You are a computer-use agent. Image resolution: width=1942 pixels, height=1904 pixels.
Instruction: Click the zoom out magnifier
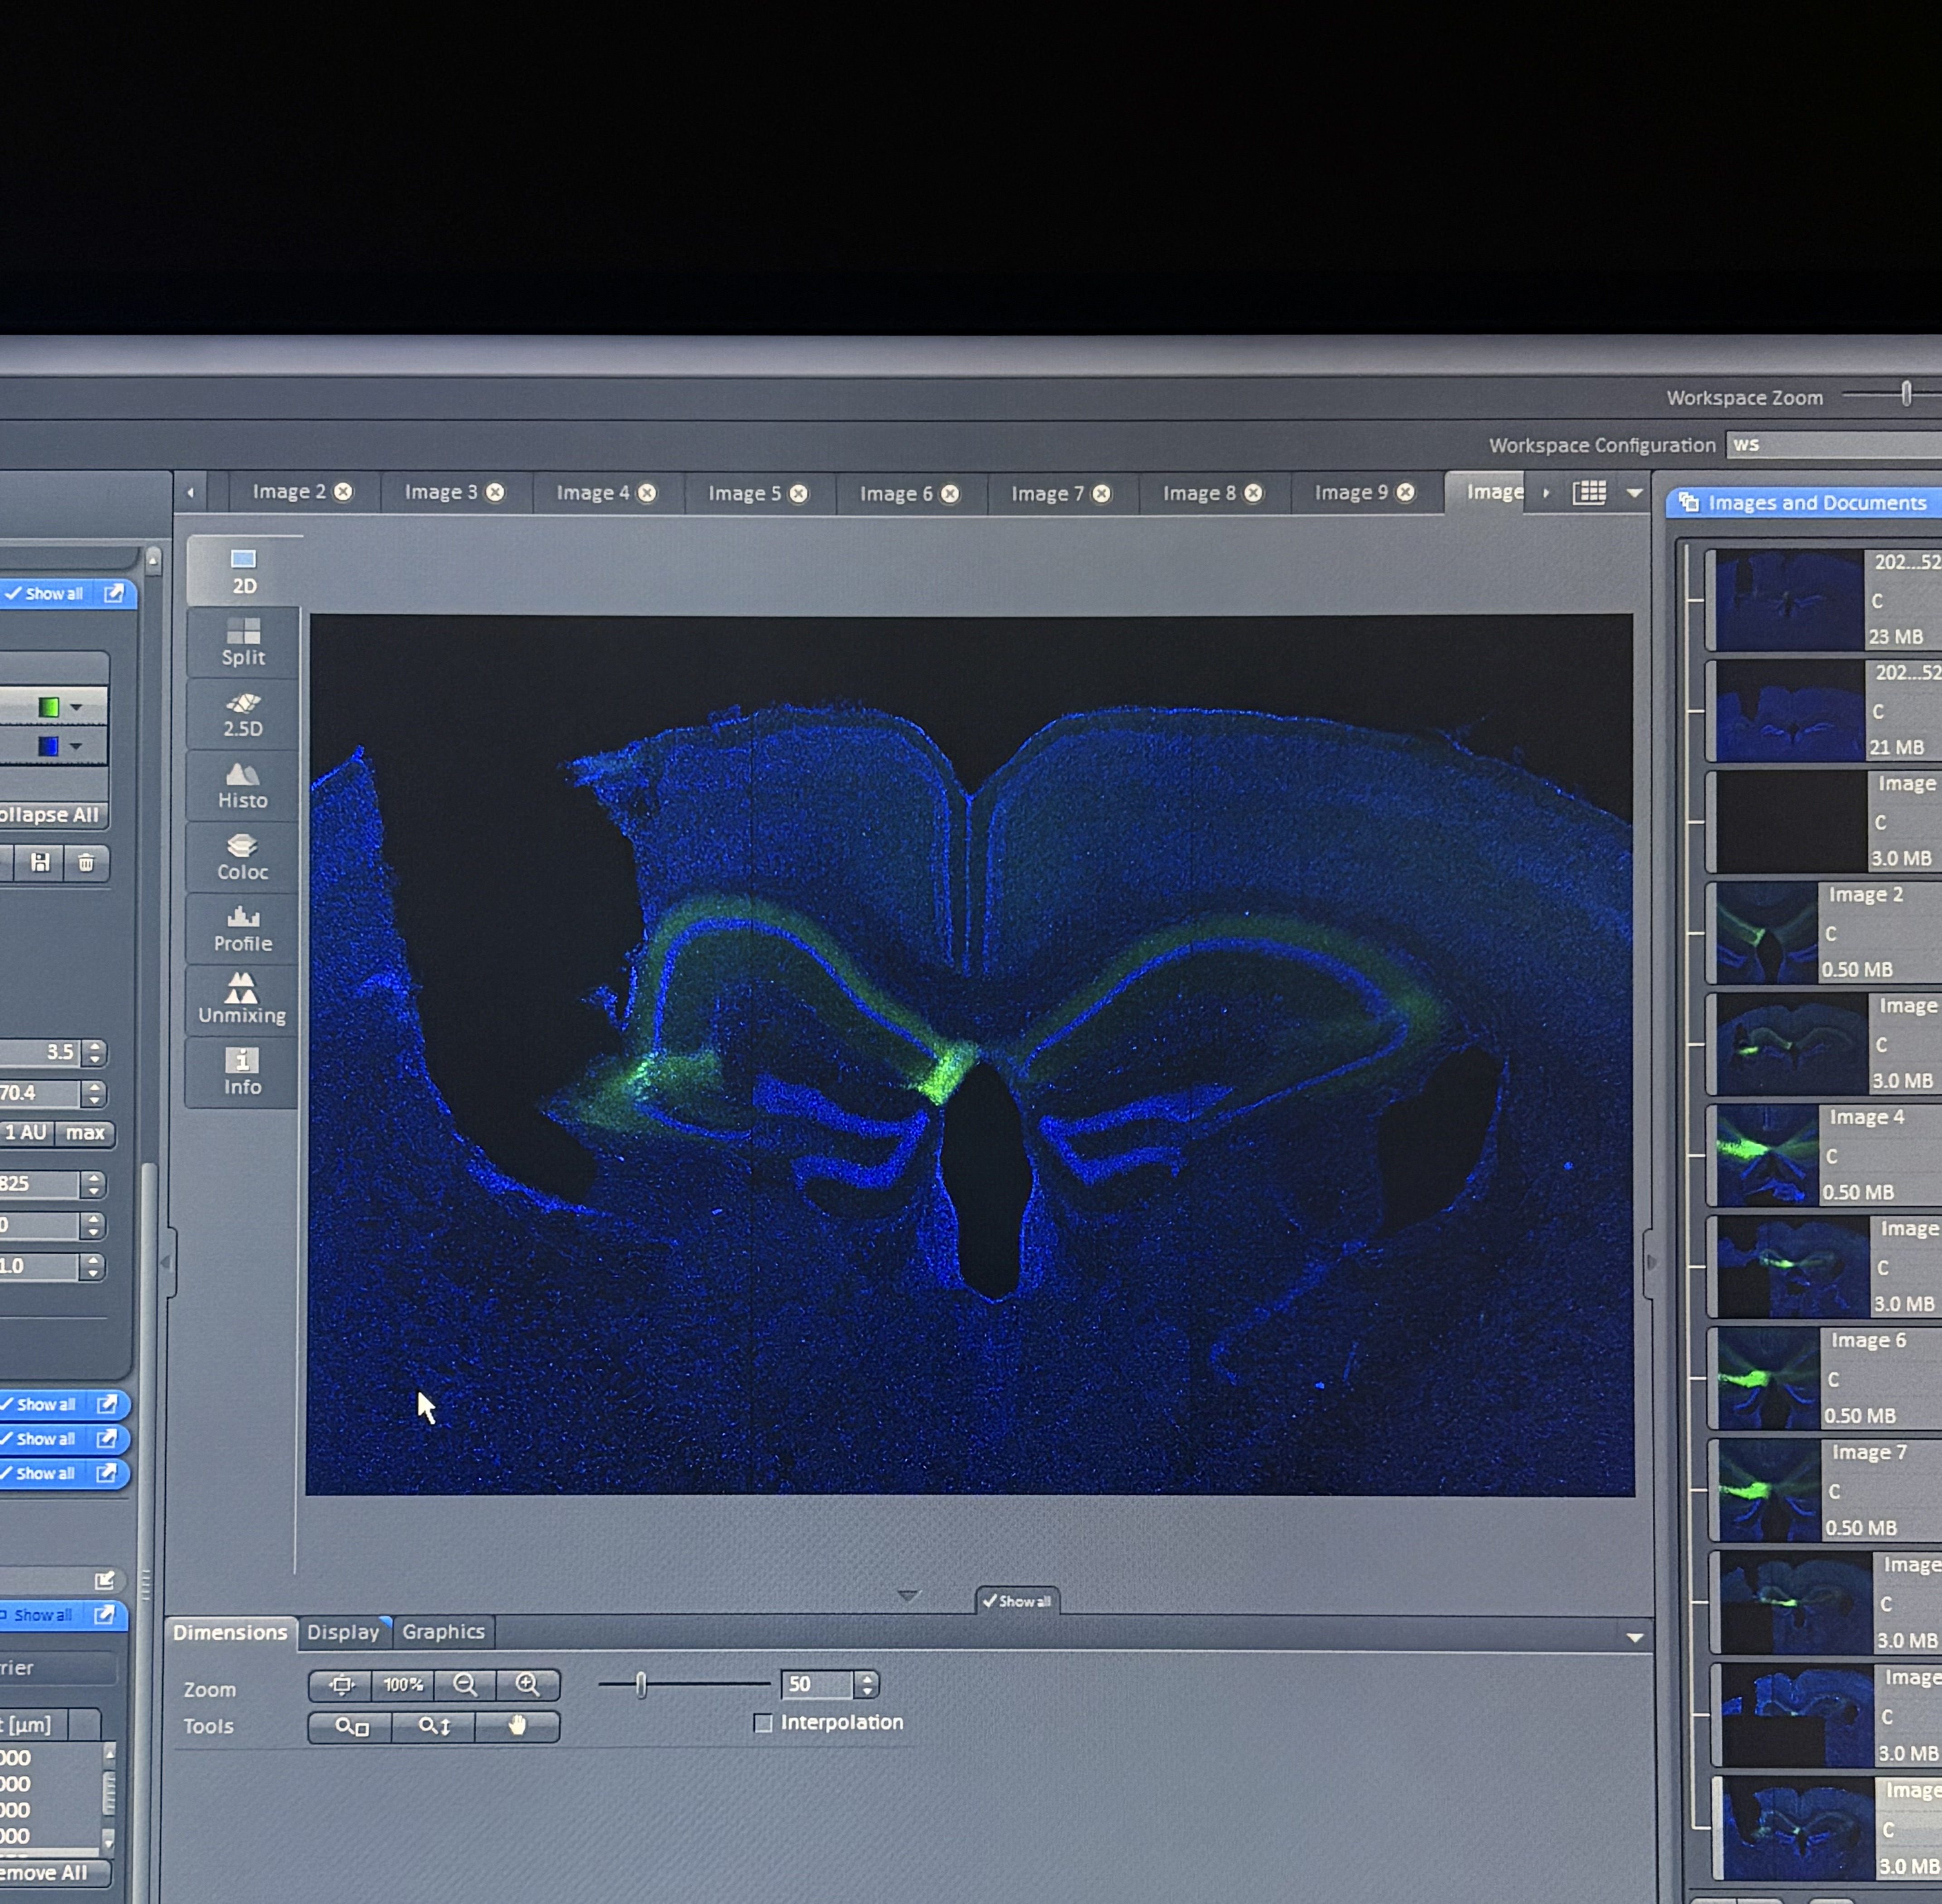tap(465, 1685)
